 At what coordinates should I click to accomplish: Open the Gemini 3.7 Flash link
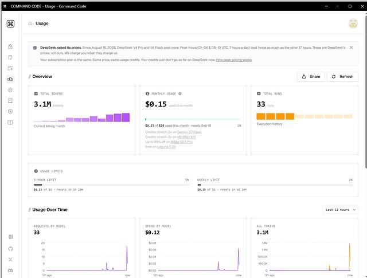tap(189, 132)
